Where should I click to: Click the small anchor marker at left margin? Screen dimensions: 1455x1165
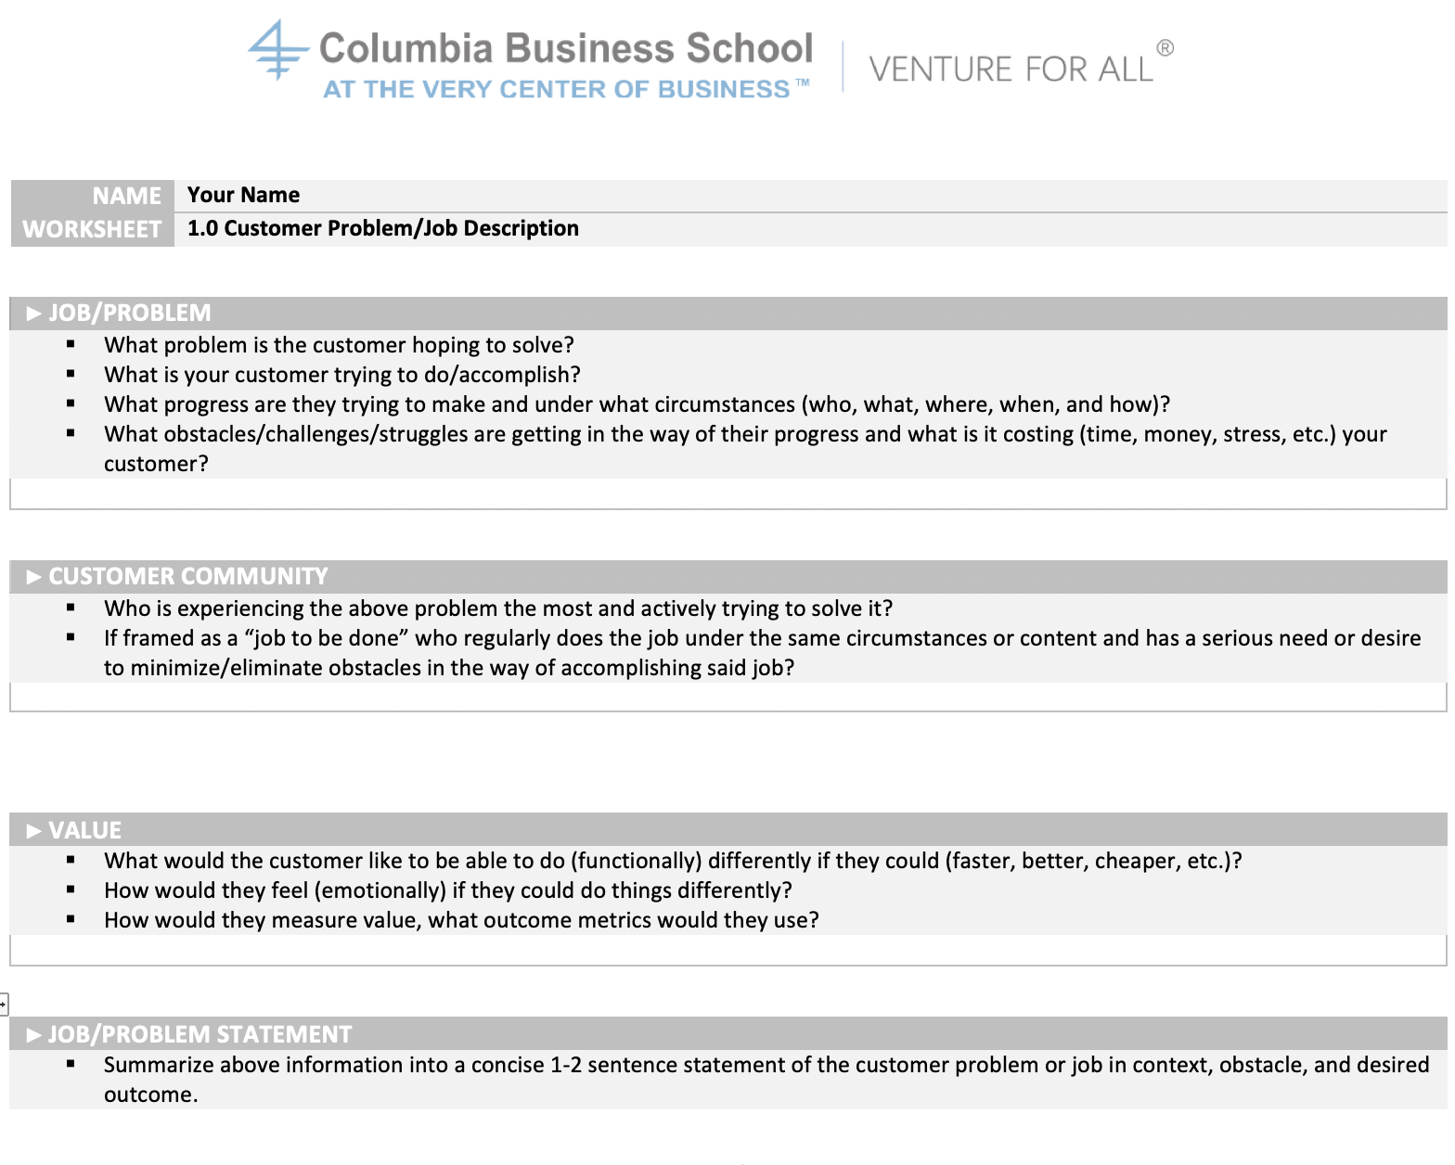[4, 1003]
